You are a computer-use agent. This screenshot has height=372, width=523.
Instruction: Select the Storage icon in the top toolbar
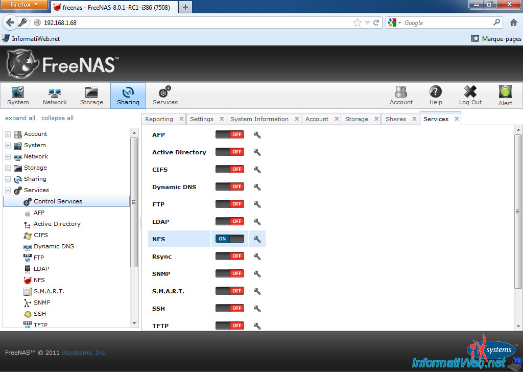[x=91, y=95]
